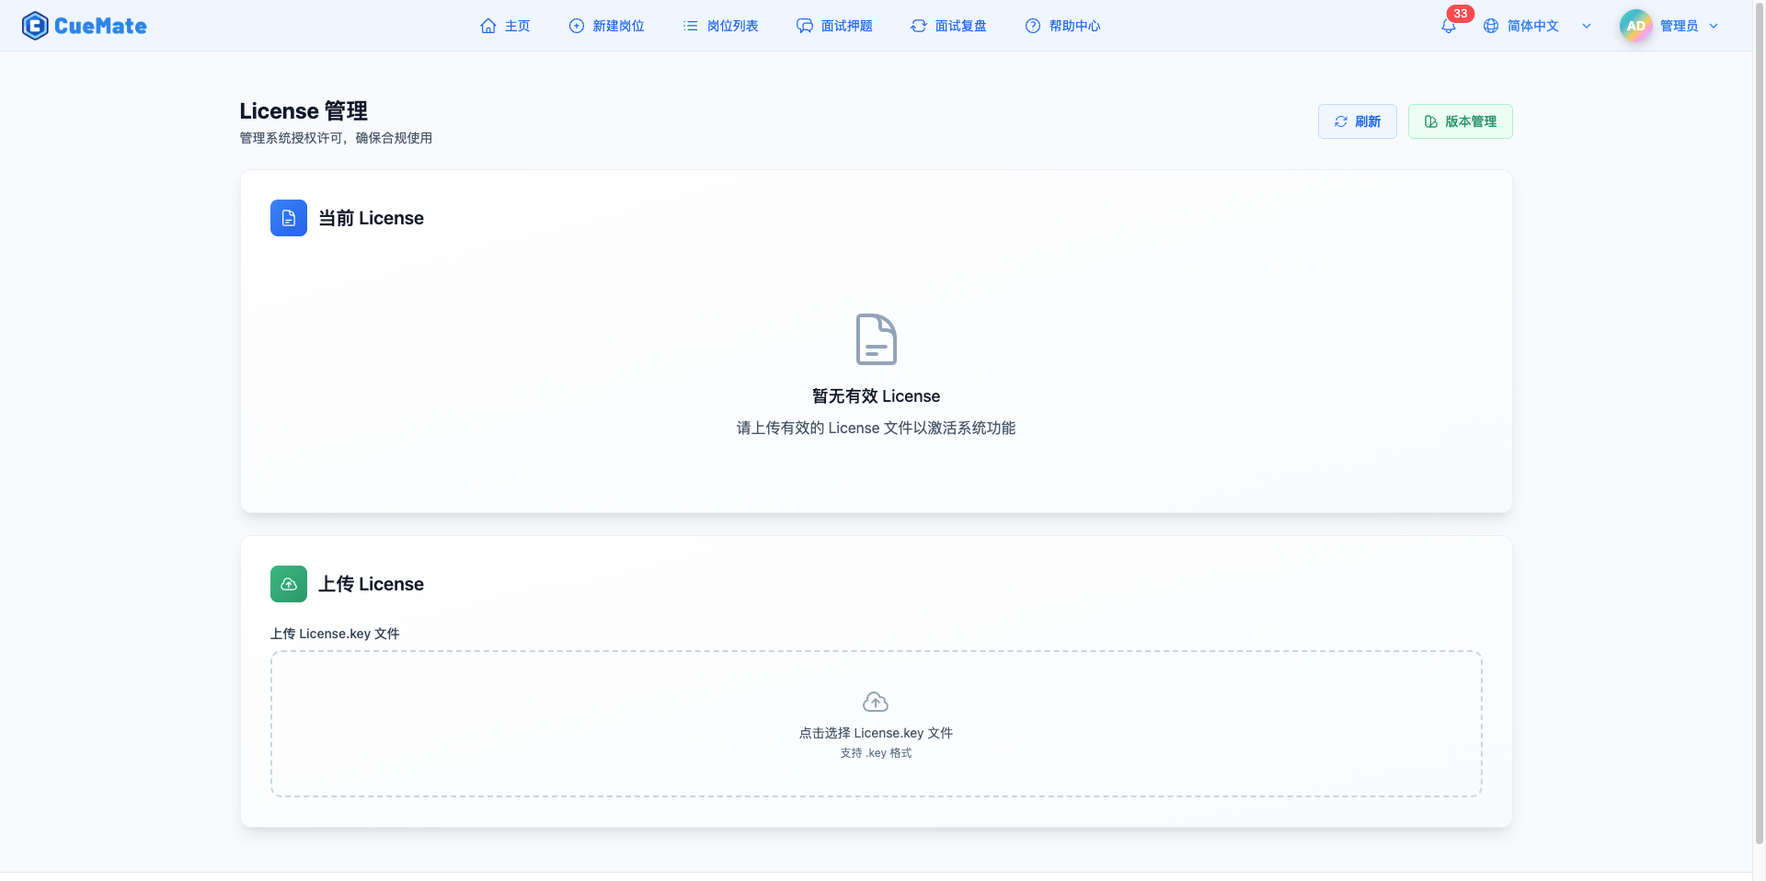Select the 岗位列表 list icon
Viewport: 1766px width, 881px height.
(x=689, y=26)
